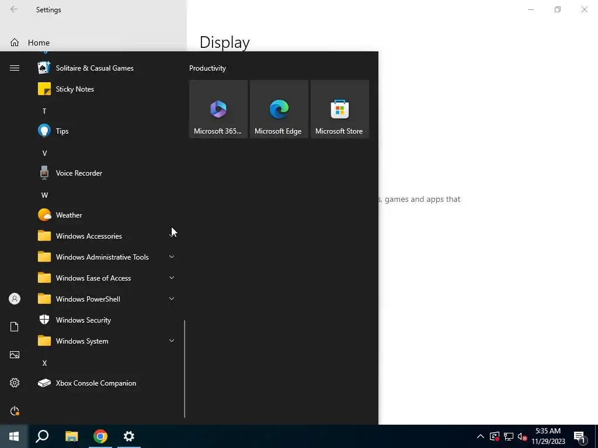
Task: Click the letter X section header
Action: click(x=44, y=363)
